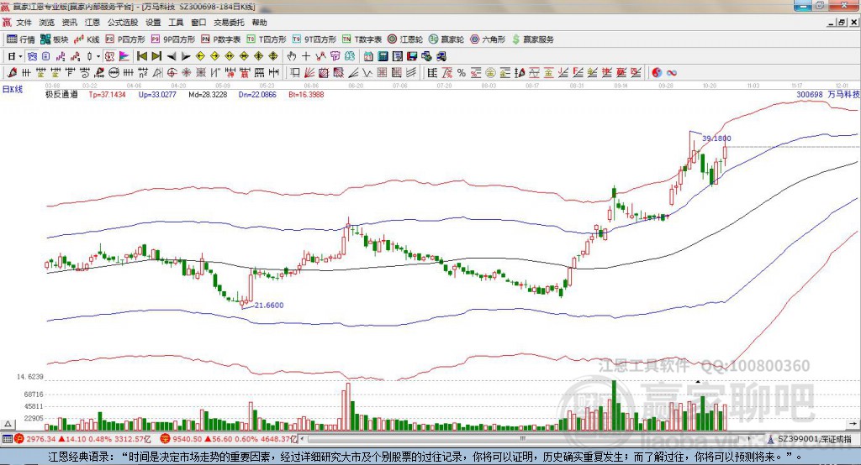Viewport: 861px width, 465px height.
Task: Click the Shanghai index 2976.34 status
Action: click(x=83, y=439)
